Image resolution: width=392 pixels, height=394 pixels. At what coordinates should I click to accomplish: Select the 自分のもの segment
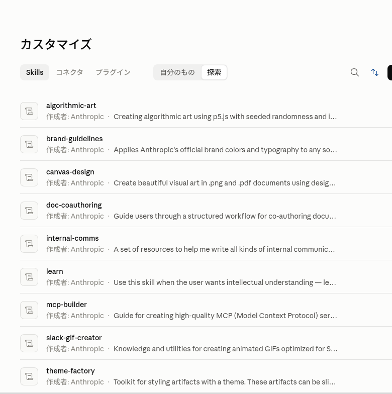tap(177, 72)
